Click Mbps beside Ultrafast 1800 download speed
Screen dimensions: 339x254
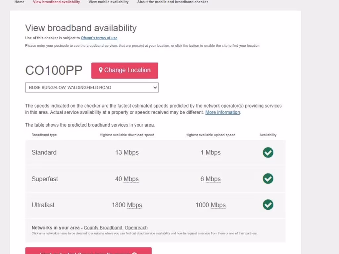click(134, 205)
